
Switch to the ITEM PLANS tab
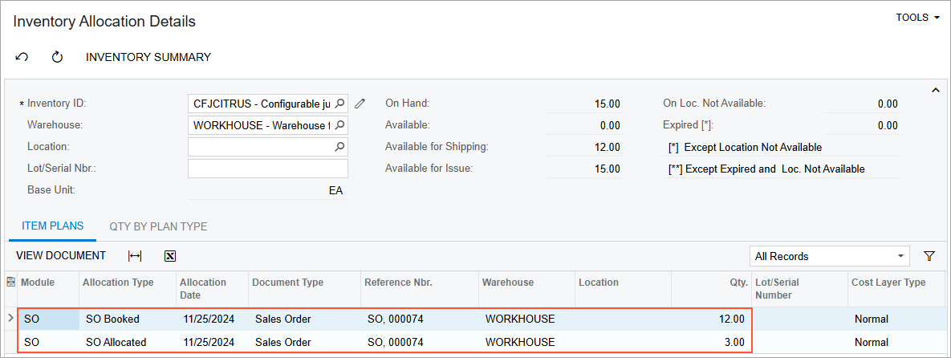click(53, 226)
